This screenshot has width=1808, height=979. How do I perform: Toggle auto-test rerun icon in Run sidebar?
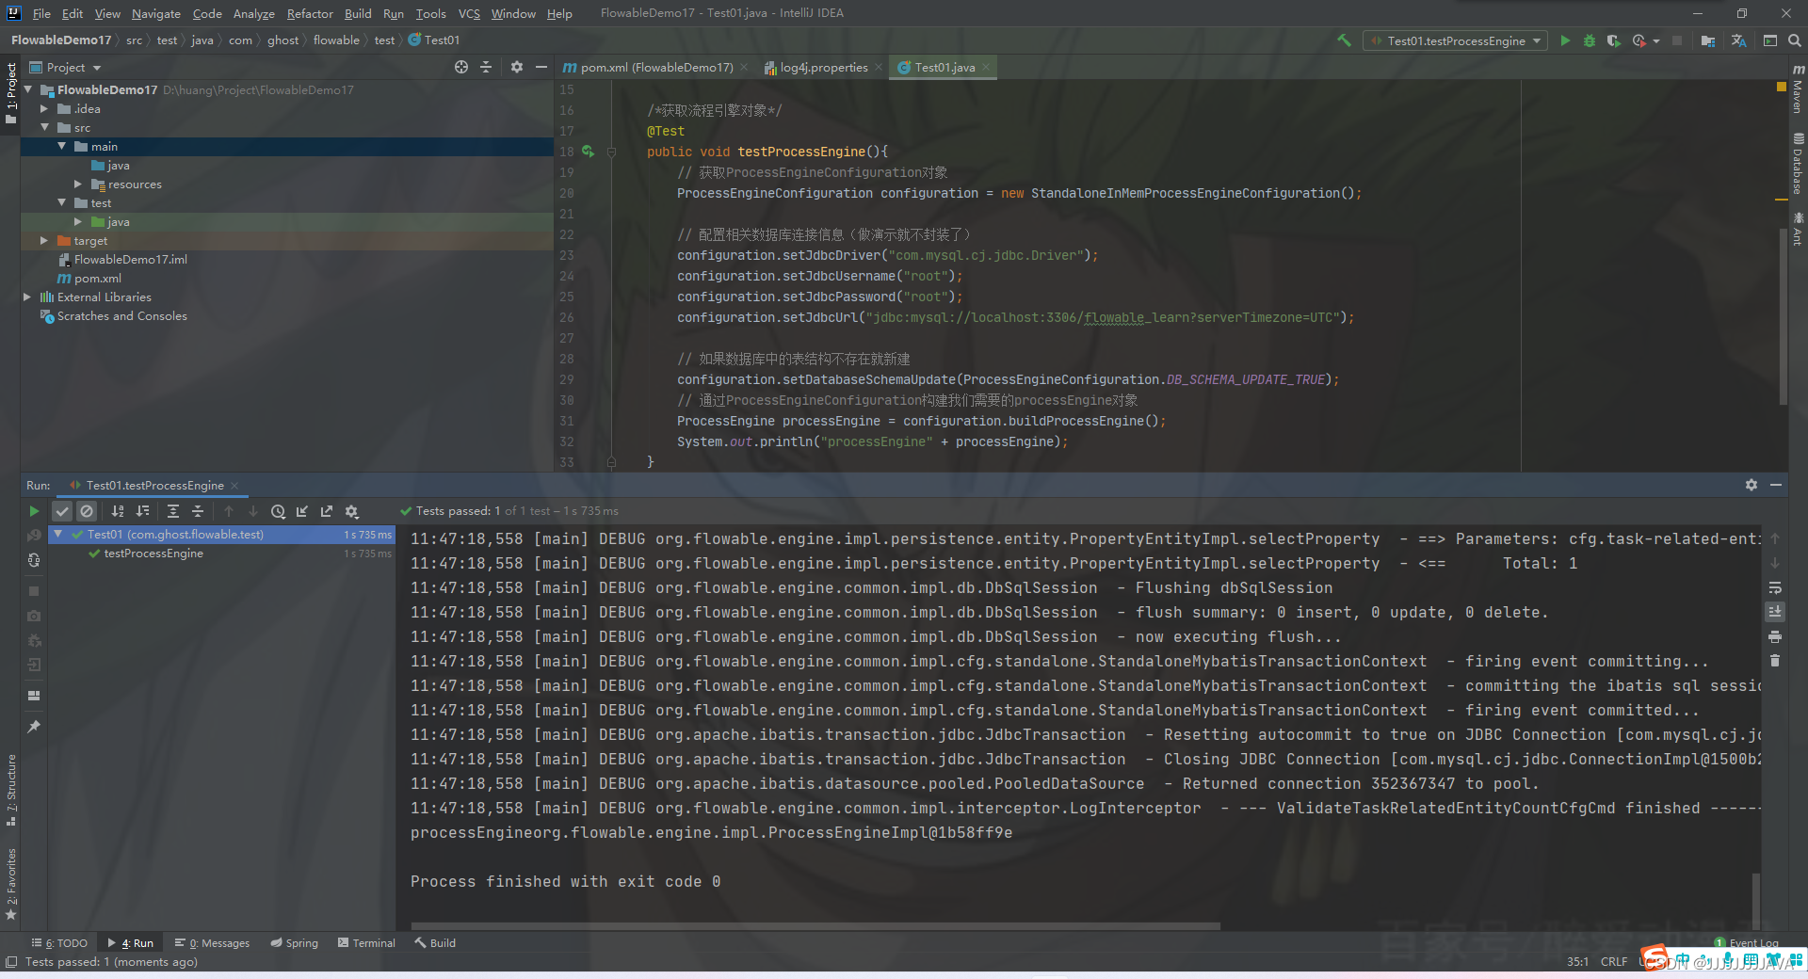pos(34,560)
